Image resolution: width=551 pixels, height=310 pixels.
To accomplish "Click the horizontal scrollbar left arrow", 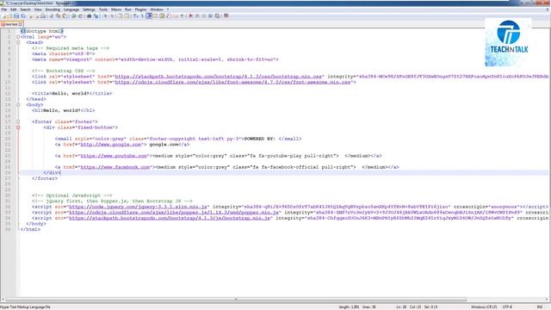I will click(3, 300).
